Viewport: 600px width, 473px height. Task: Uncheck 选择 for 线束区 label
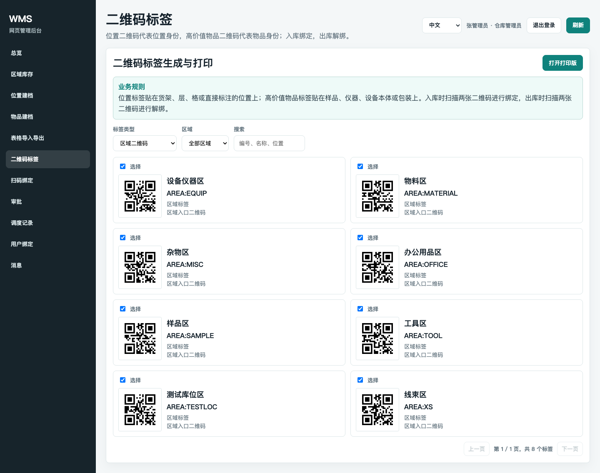(x=360, y=380)
